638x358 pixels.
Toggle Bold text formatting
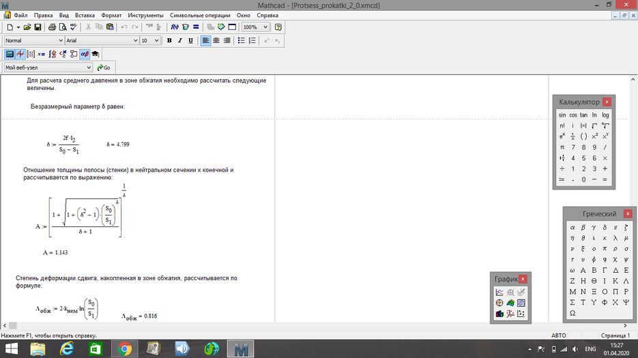(169, 41)
